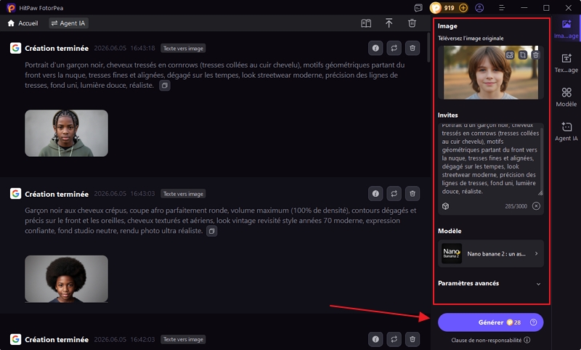This screenshot has height=350, width=581.
Task: Open the user account profile icon
Action: pos(479,8)
